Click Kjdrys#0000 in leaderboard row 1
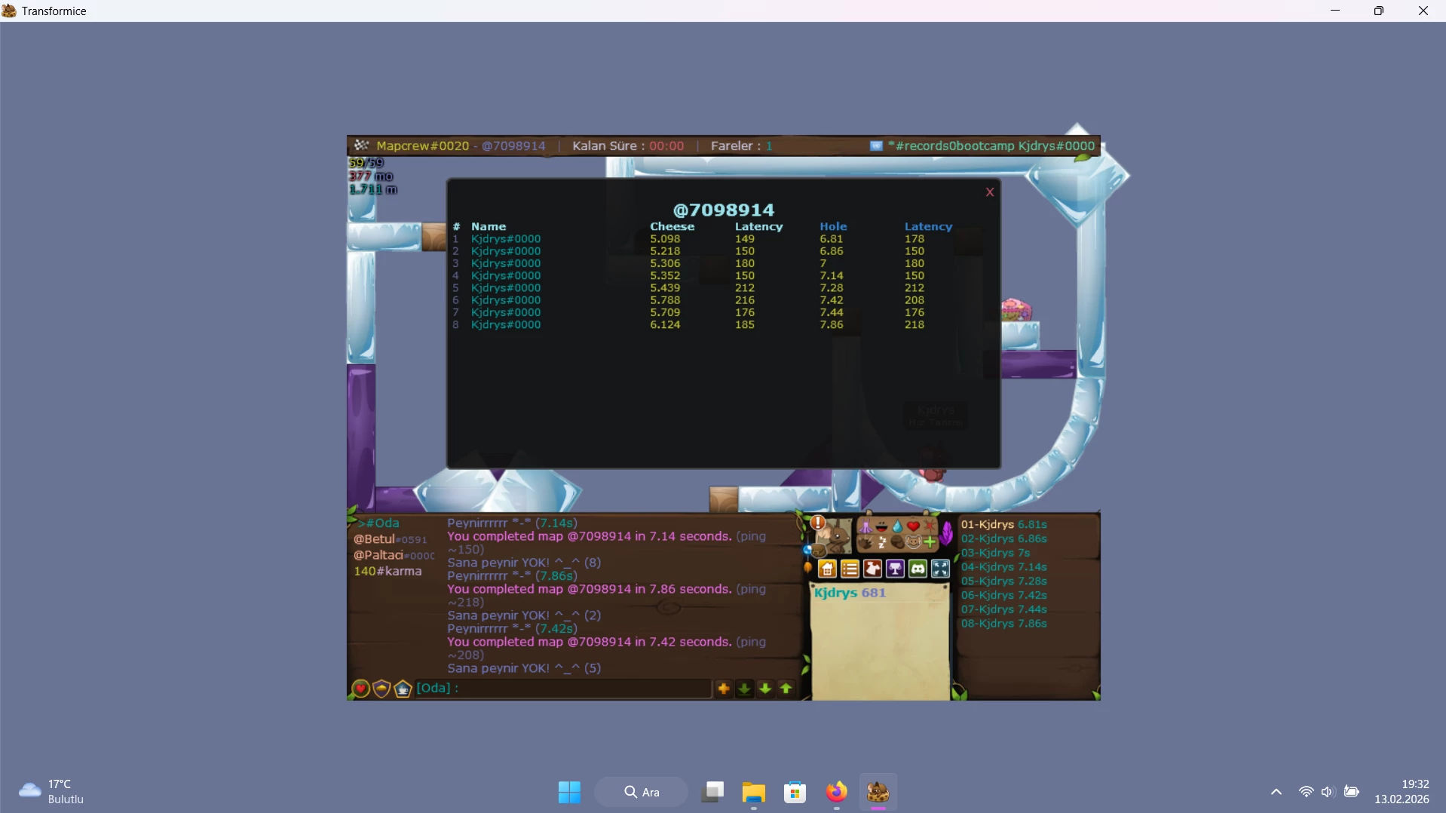Image resolution: width=1446 pixels, height=813 pixels. pyautogui.click(x=506, y=239)
